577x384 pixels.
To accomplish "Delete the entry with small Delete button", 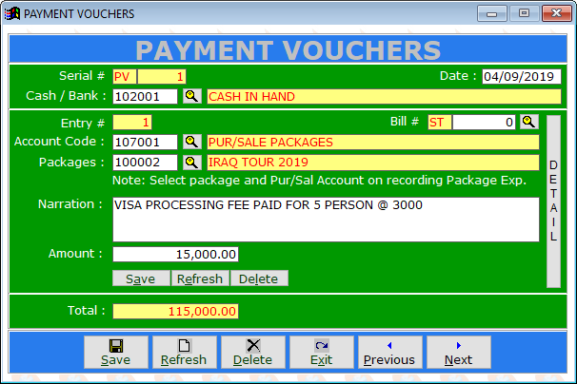I will [x=259, y=278].
